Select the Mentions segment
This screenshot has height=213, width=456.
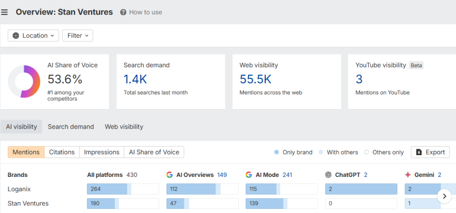point(26,152)
